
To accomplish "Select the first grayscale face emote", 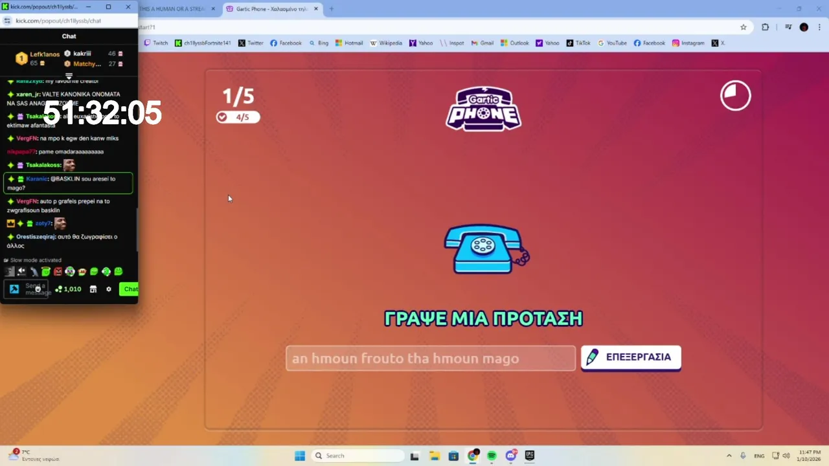I will (9, 272).
